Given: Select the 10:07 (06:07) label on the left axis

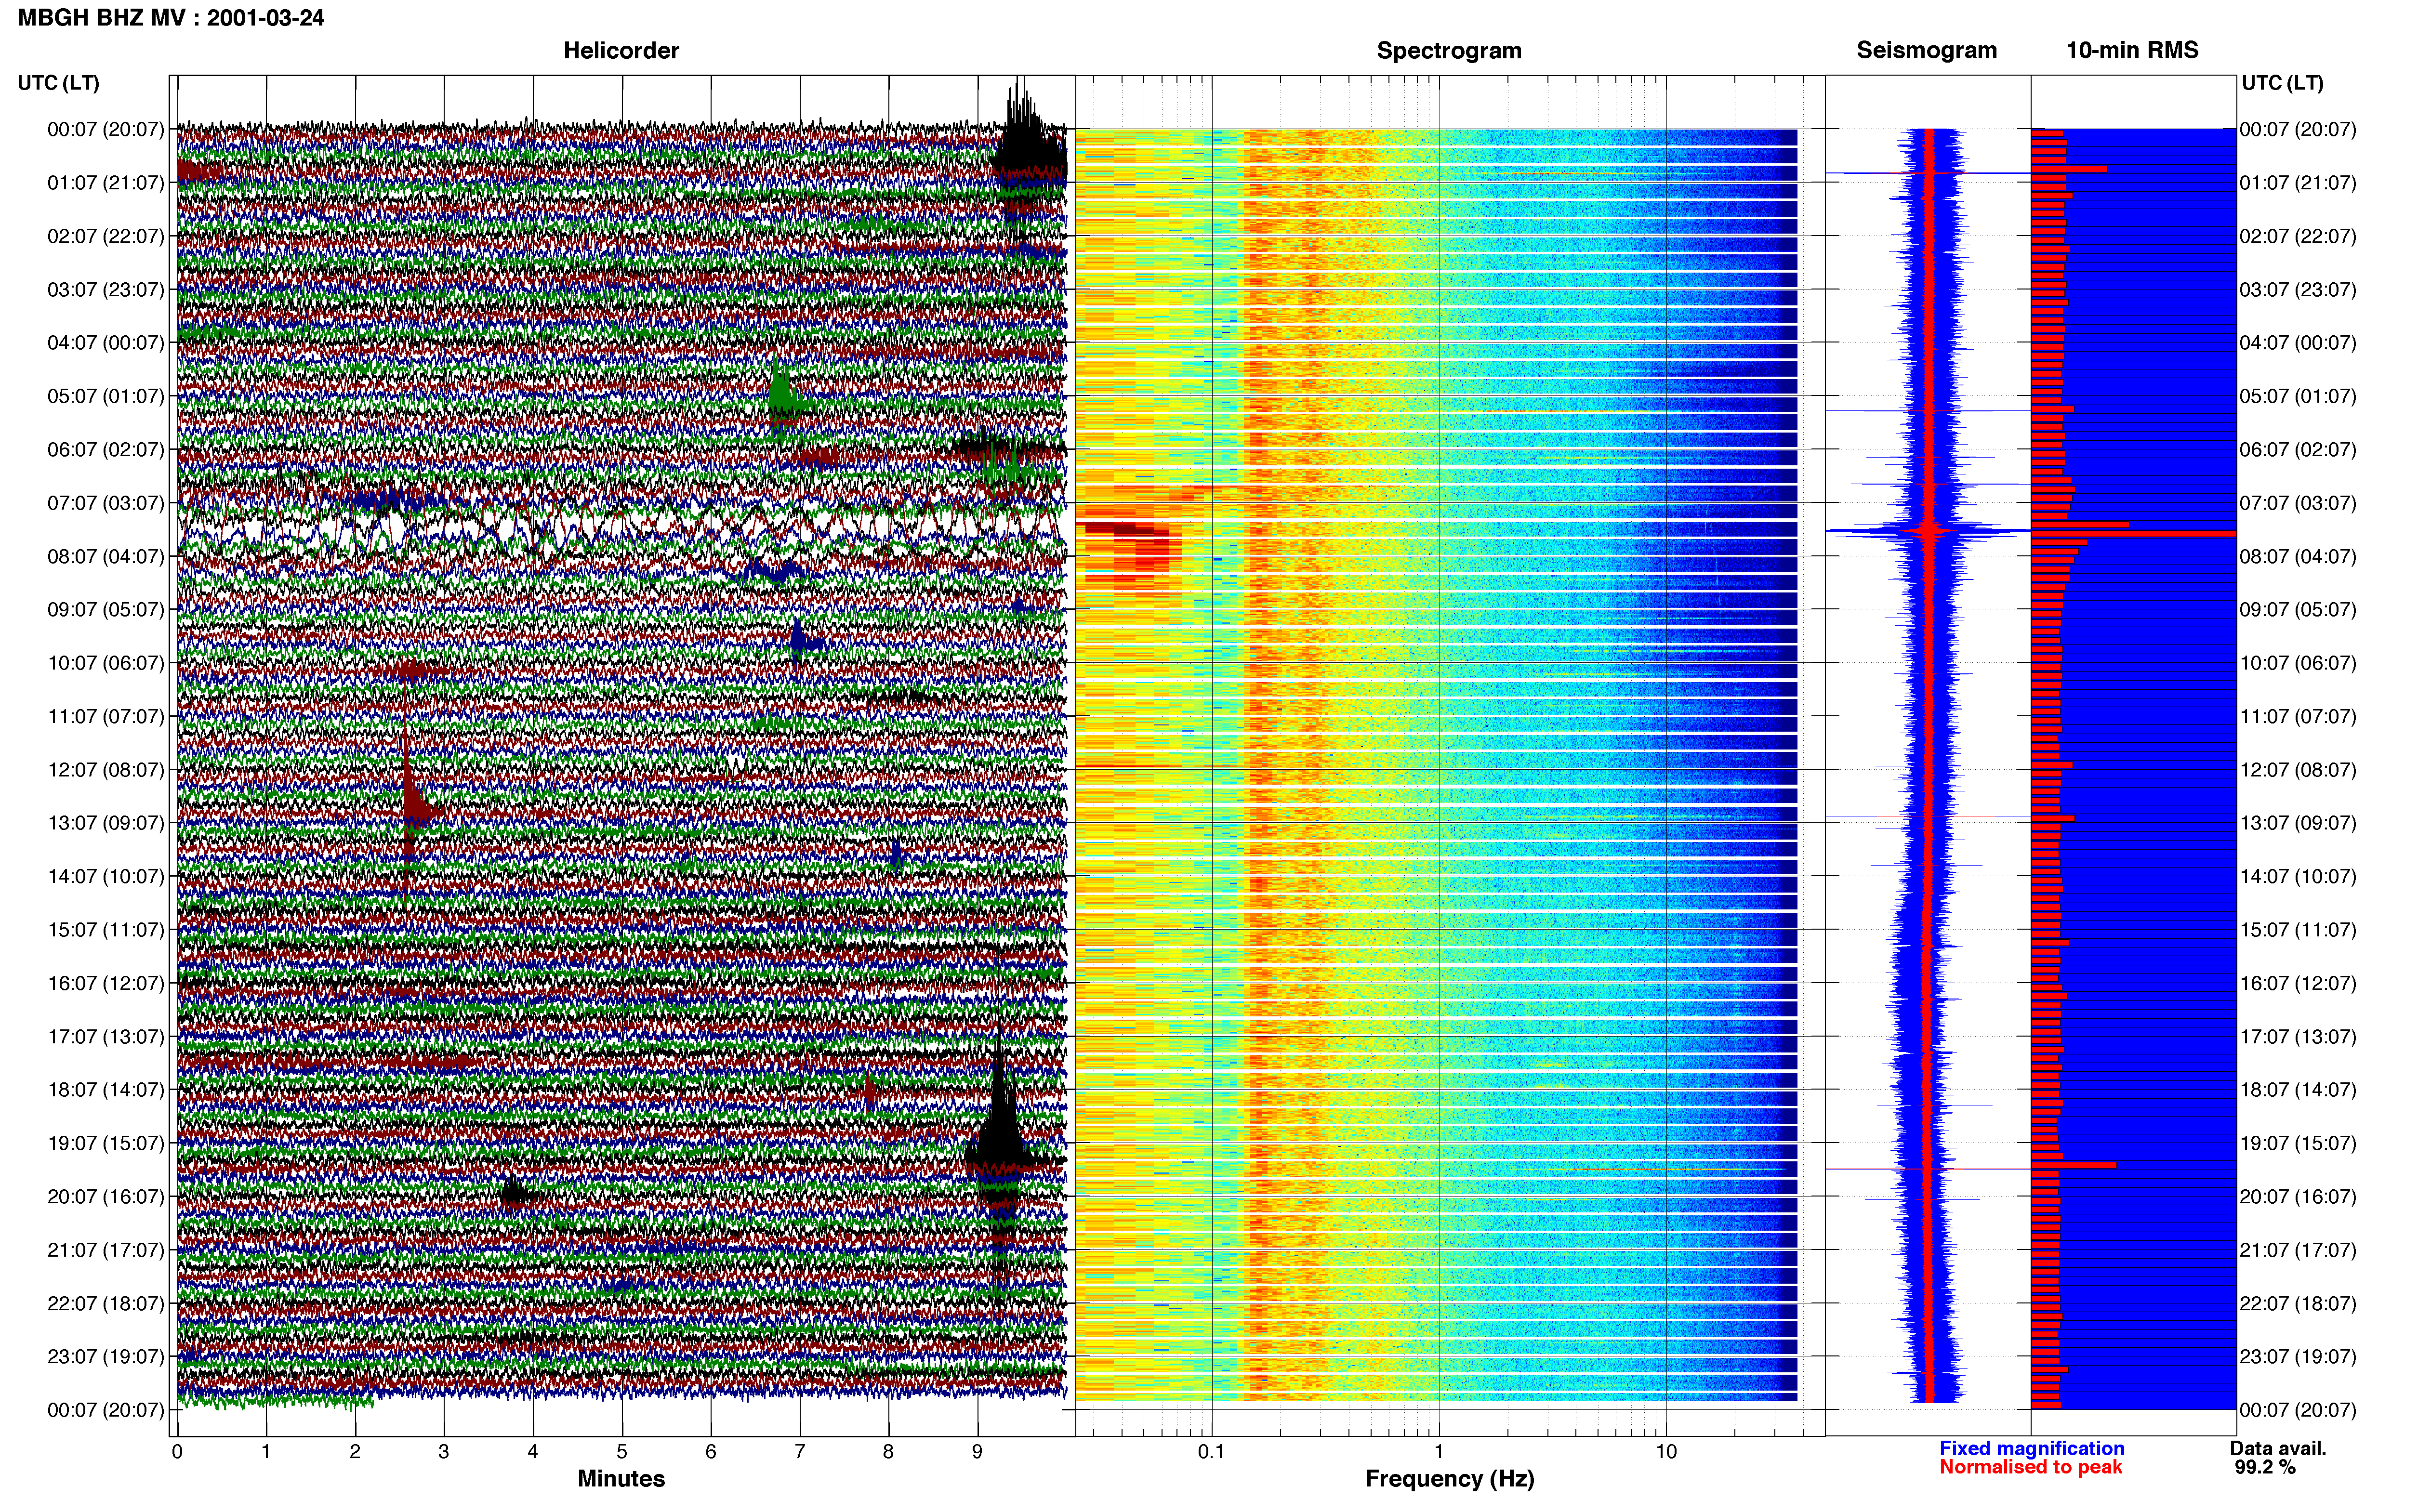Looking at the screenshot, I should (x=105, y=663).
